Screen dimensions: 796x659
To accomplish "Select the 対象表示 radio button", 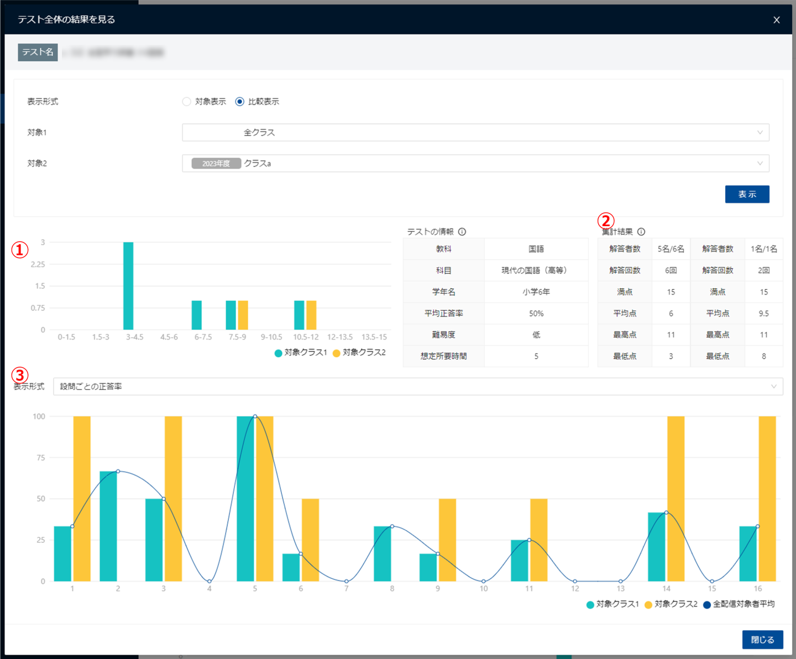I will 187,102.
